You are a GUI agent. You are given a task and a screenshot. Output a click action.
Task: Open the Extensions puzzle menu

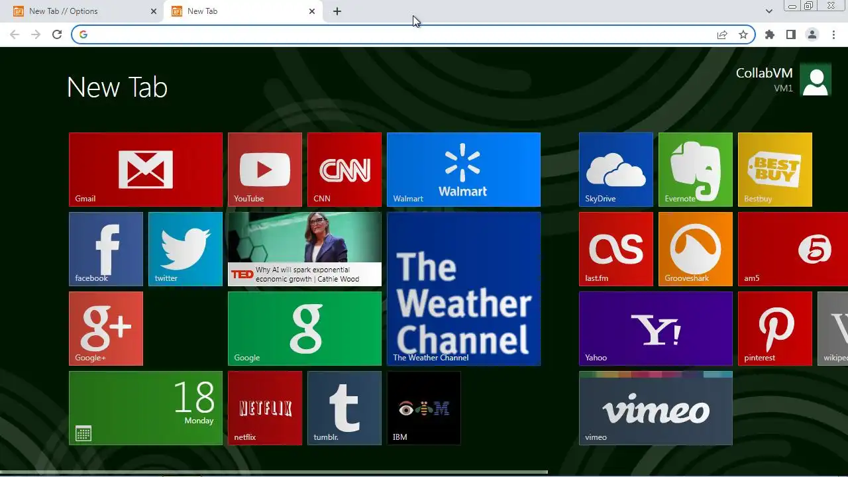[x=770, y=34]
